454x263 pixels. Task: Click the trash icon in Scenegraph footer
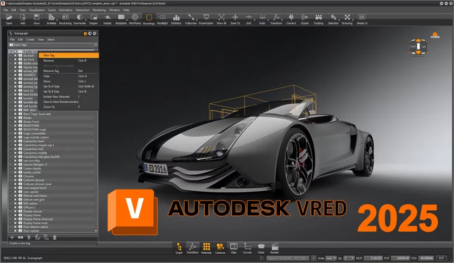pos(54,237)
